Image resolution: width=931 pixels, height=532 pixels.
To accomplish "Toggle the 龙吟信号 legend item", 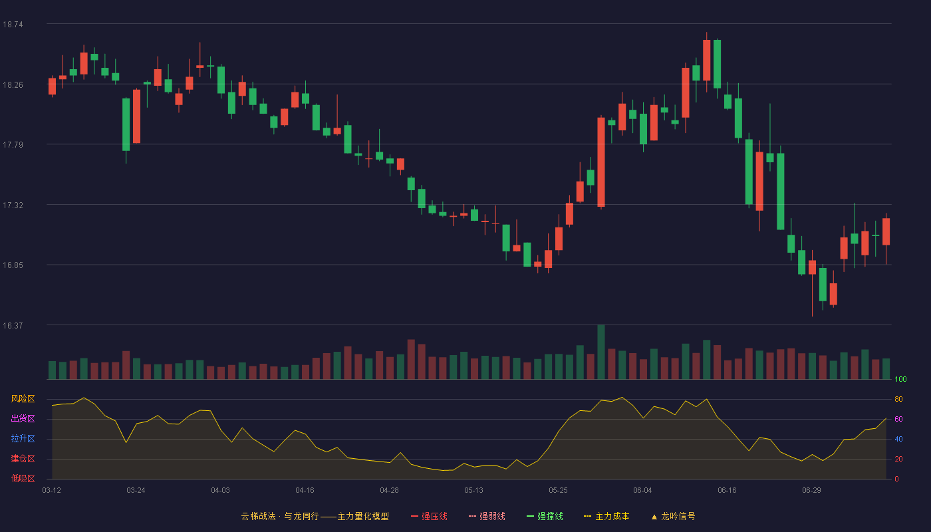I will [x=673, y=516].
